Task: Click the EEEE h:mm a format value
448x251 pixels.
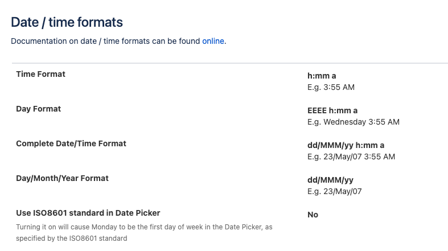Action: (332, 110)
